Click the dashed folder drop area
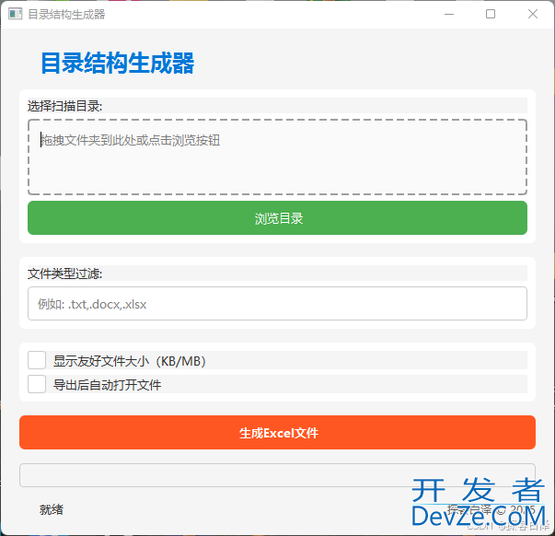Viewport: 555px width, 536px height. click(x=277, y=157)
